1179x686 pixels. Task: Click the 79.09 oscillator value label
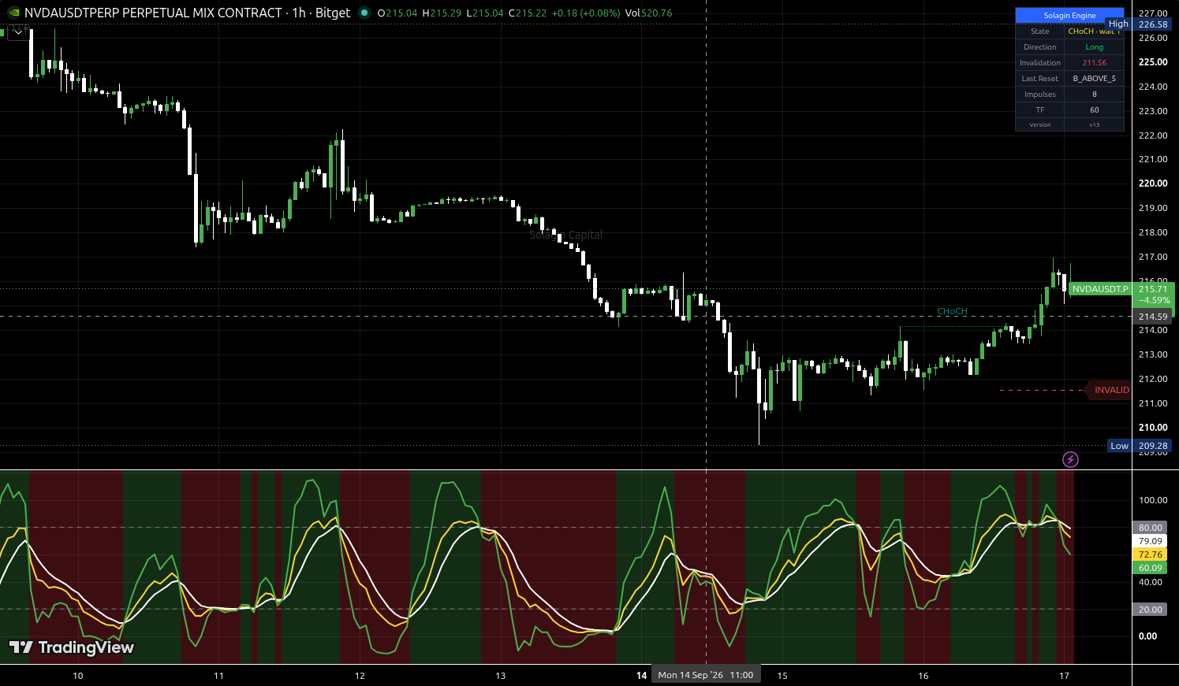(1150, 541)
